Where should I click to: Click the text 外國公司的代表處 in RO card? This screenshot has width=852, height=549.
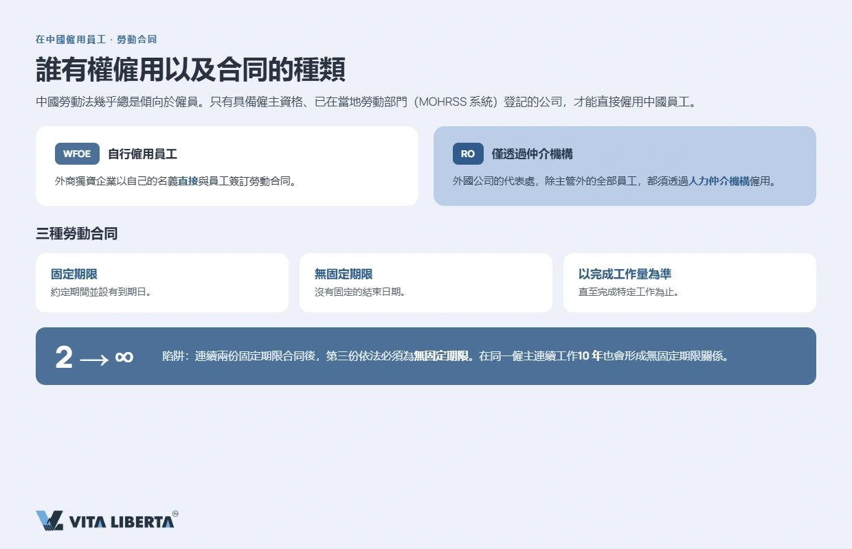494,181
